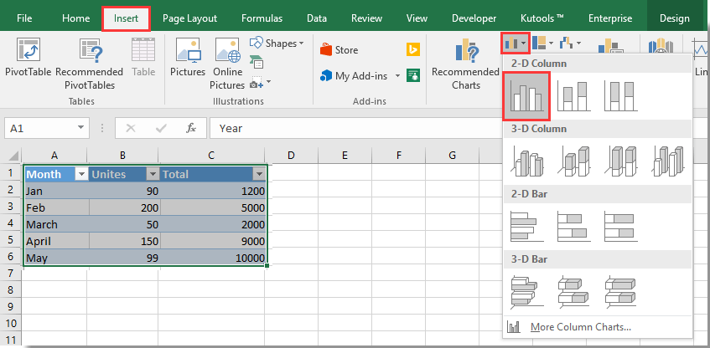Screen dimensions: 710x348
Task: Open the Month column filter dropdown
Action: click(x=81, y=174)
